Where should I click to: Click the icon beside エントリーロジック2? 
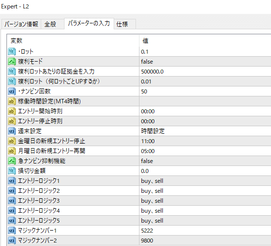coord(12,191)
